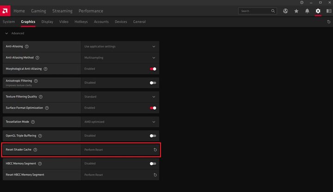Click the Improves texture clarity subtitle
The width and height of the screenshot is (333, 192).
(18, 85)
